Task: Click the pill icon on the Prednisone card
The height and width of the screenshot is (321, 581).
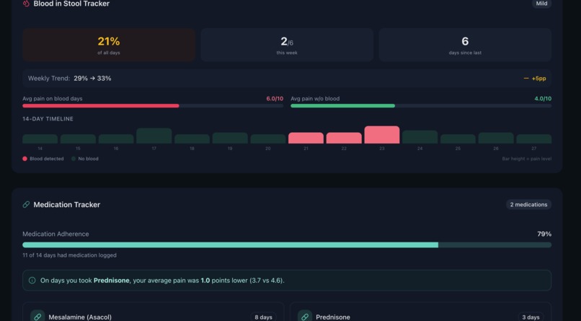Action: [x=305, y=317]
